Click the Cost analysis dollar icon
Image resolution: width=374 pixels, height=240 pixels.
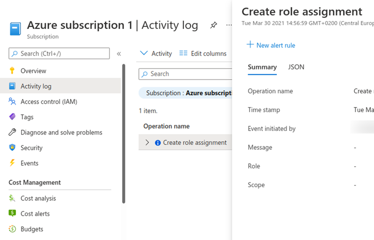pyautogui.click(x=12, y=198)
